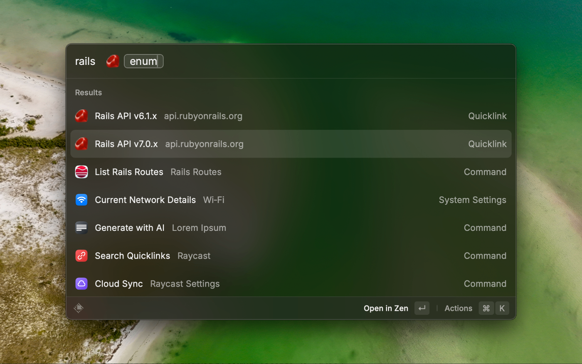The height and width of the screenshot is (364, 582).
Task: Click the enum argument input field
Action: click(x=144, y=61)
